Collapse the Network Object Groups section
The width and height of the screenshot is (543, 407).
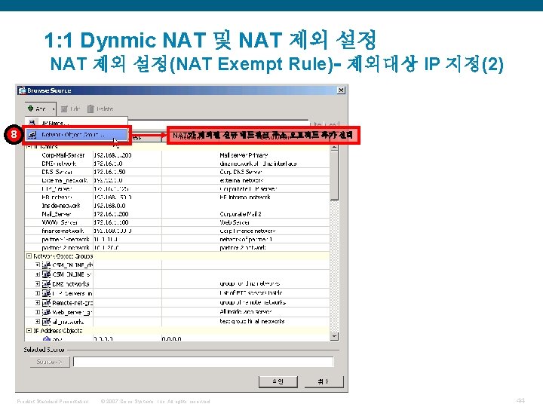tap(29, 256)
